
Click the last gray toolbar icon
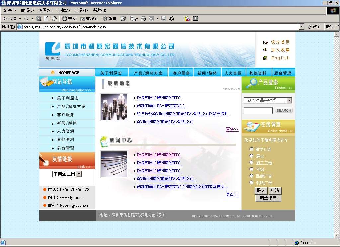[195, 19]
